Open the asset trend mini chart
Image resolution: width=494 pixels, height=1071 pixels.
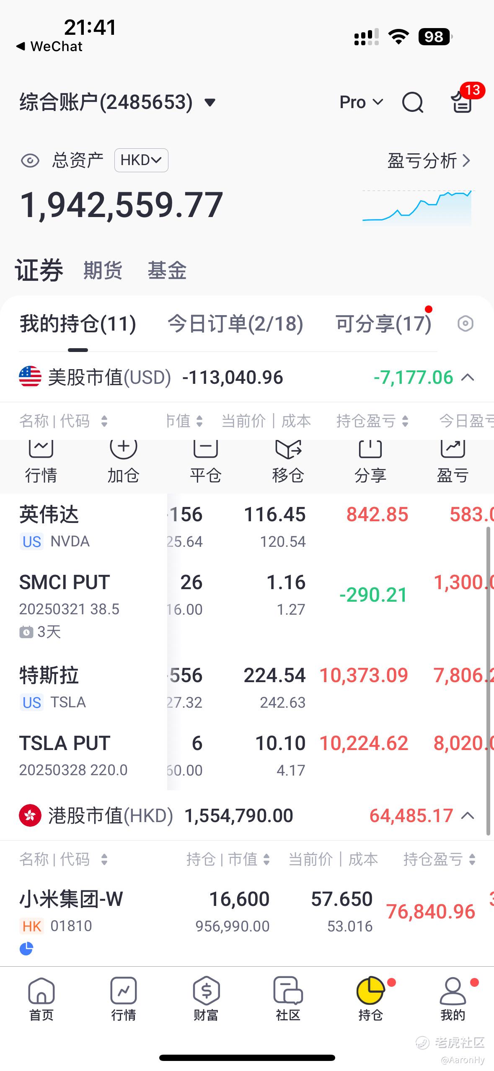[417, 208]
